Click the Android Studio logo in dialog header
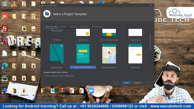Screen dimensions: 194x109 pos(47,14)
